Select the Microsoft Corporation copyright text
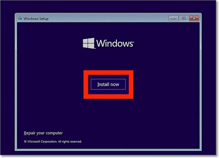Viewport: 219px width, 158px height. (x=53, y=141)
